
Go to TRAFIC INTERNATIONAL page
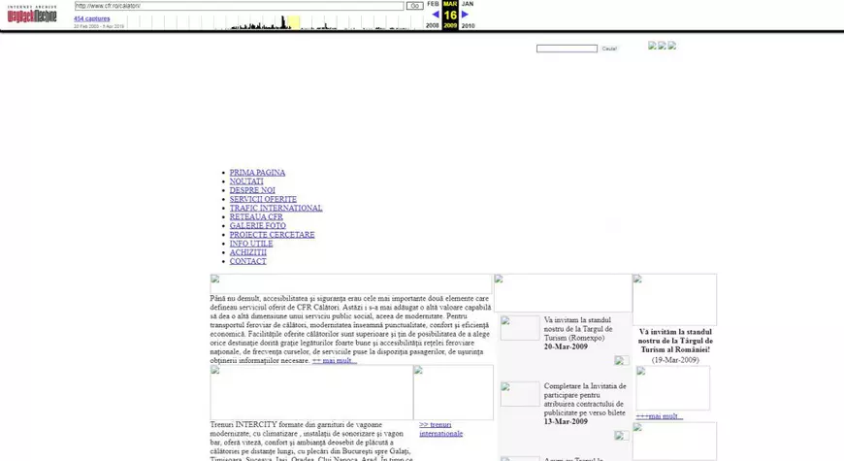point(276,208)
